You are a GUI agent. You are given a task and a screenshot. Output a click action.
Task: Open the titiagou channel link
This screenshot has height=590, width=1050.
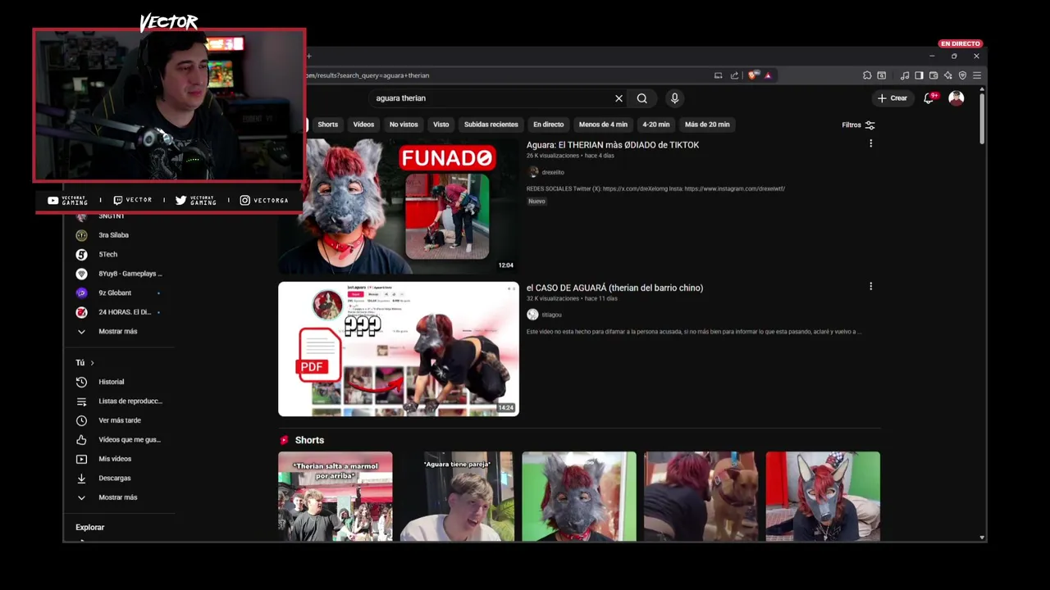(551, 315)
